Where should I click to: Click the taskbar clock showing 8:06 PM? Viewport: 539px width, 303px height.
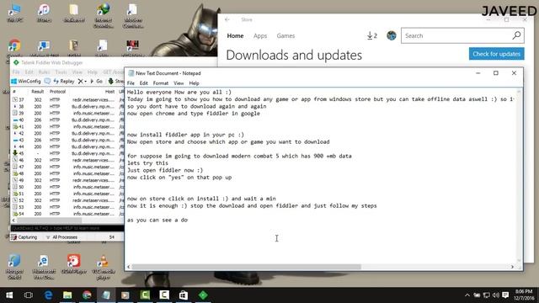click(524, 295)
